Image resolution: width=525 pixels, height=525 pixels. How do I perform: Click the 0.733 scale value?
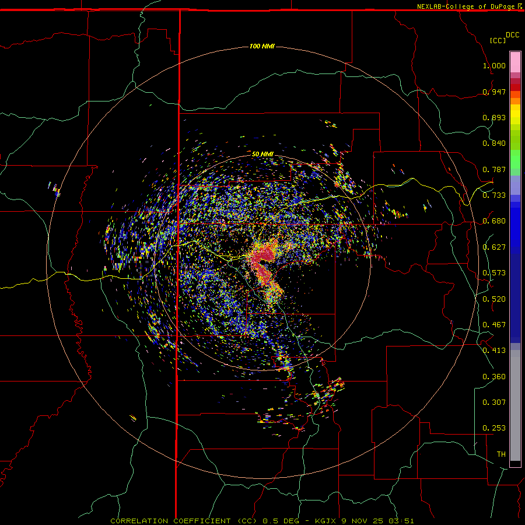pyautogui.click(x=494, y=195)
